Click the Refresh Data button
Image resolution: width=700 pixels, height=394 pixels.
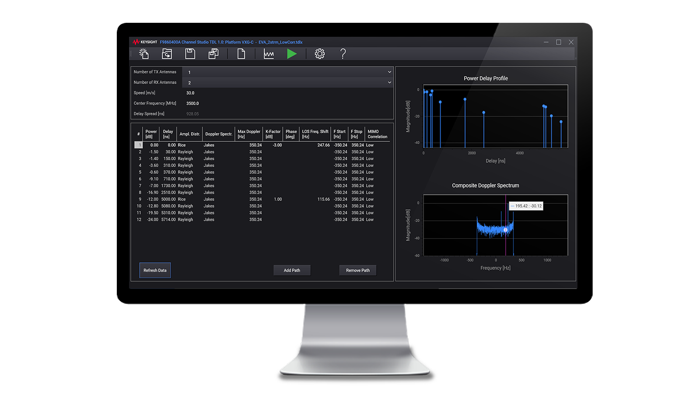[x=155, y=271]
